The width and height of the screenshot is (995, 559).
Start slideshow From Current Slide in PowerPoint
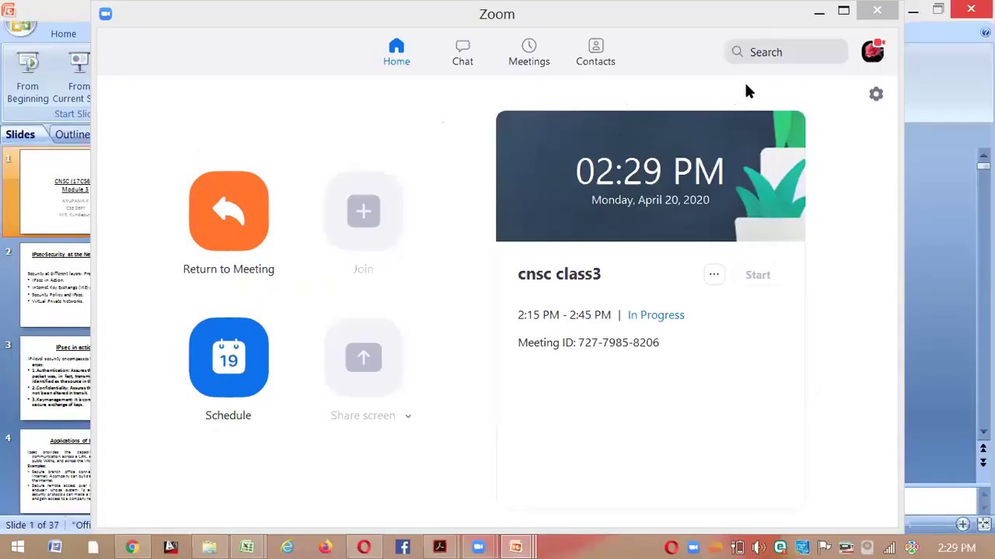point(73,78)
